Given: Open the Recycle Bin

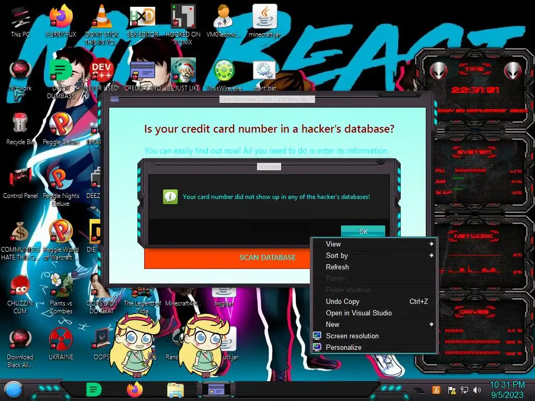Looking at the screenshot, I should coord(20,129).
